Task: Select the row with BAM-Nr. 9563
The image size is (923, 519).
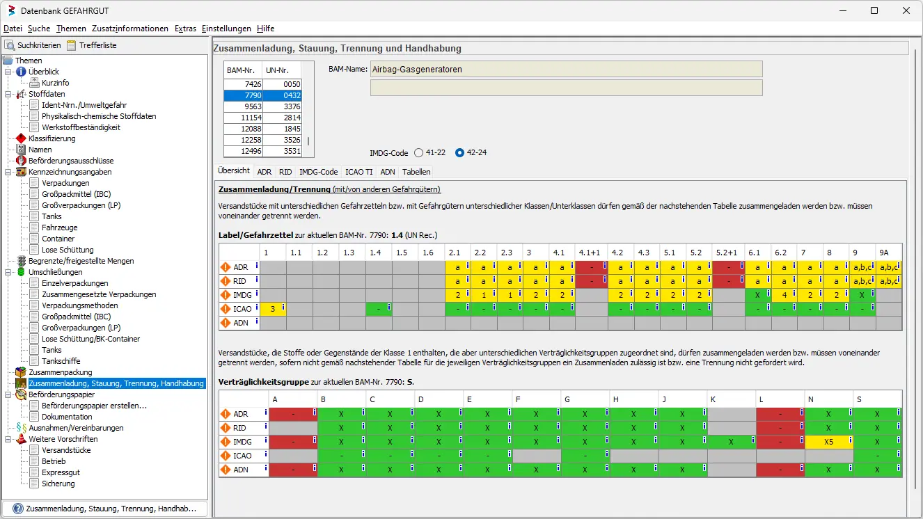Action: pos(263,106)
